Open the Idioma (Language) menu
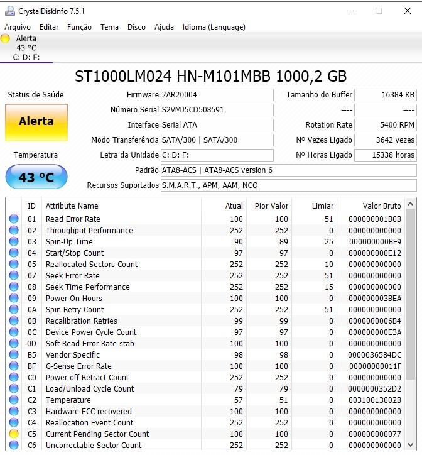 [x=214, y=27]
